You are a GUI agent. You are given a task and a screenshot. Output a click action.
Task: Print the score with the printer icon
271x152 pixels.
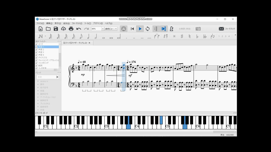click(x=71, y=29)
